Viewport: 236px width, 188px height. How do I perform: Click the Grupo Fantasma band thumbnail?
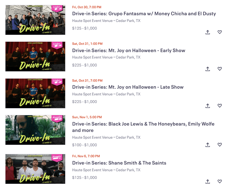pyautogui.click(x=35, y=20)
